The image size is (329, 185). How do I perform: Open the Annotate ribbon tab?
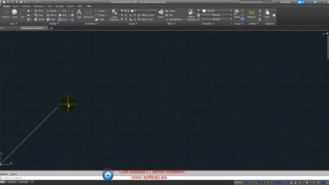(x=26, y=6)
